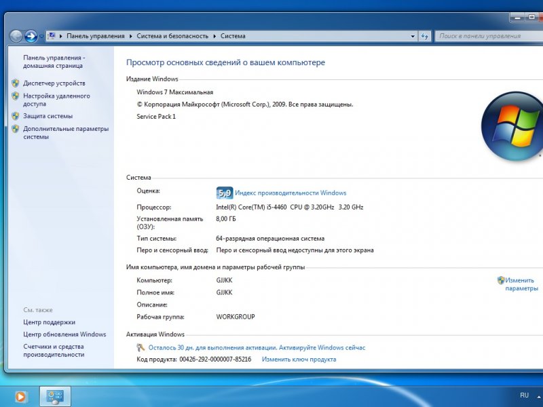Screen dimensions: 543x407
Task: Click the Forward navigation arrow button
Action: coord(31,36)
